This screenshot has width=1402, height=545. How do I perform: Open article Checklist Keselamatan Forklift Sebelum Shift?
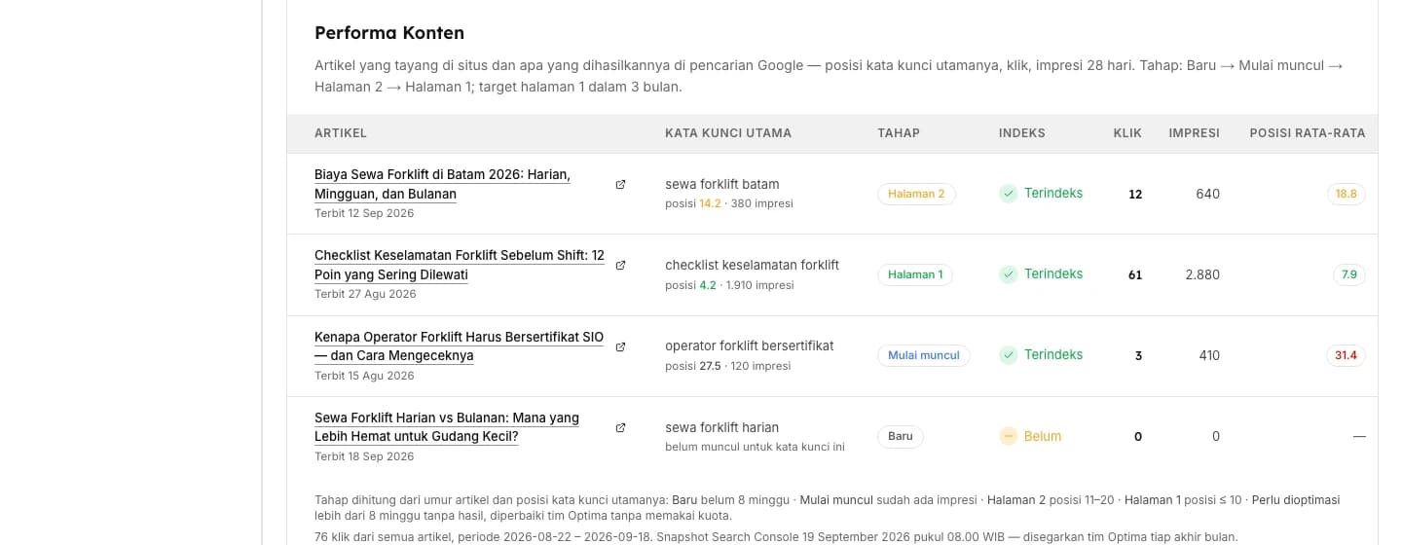click(x=460, y=265)
